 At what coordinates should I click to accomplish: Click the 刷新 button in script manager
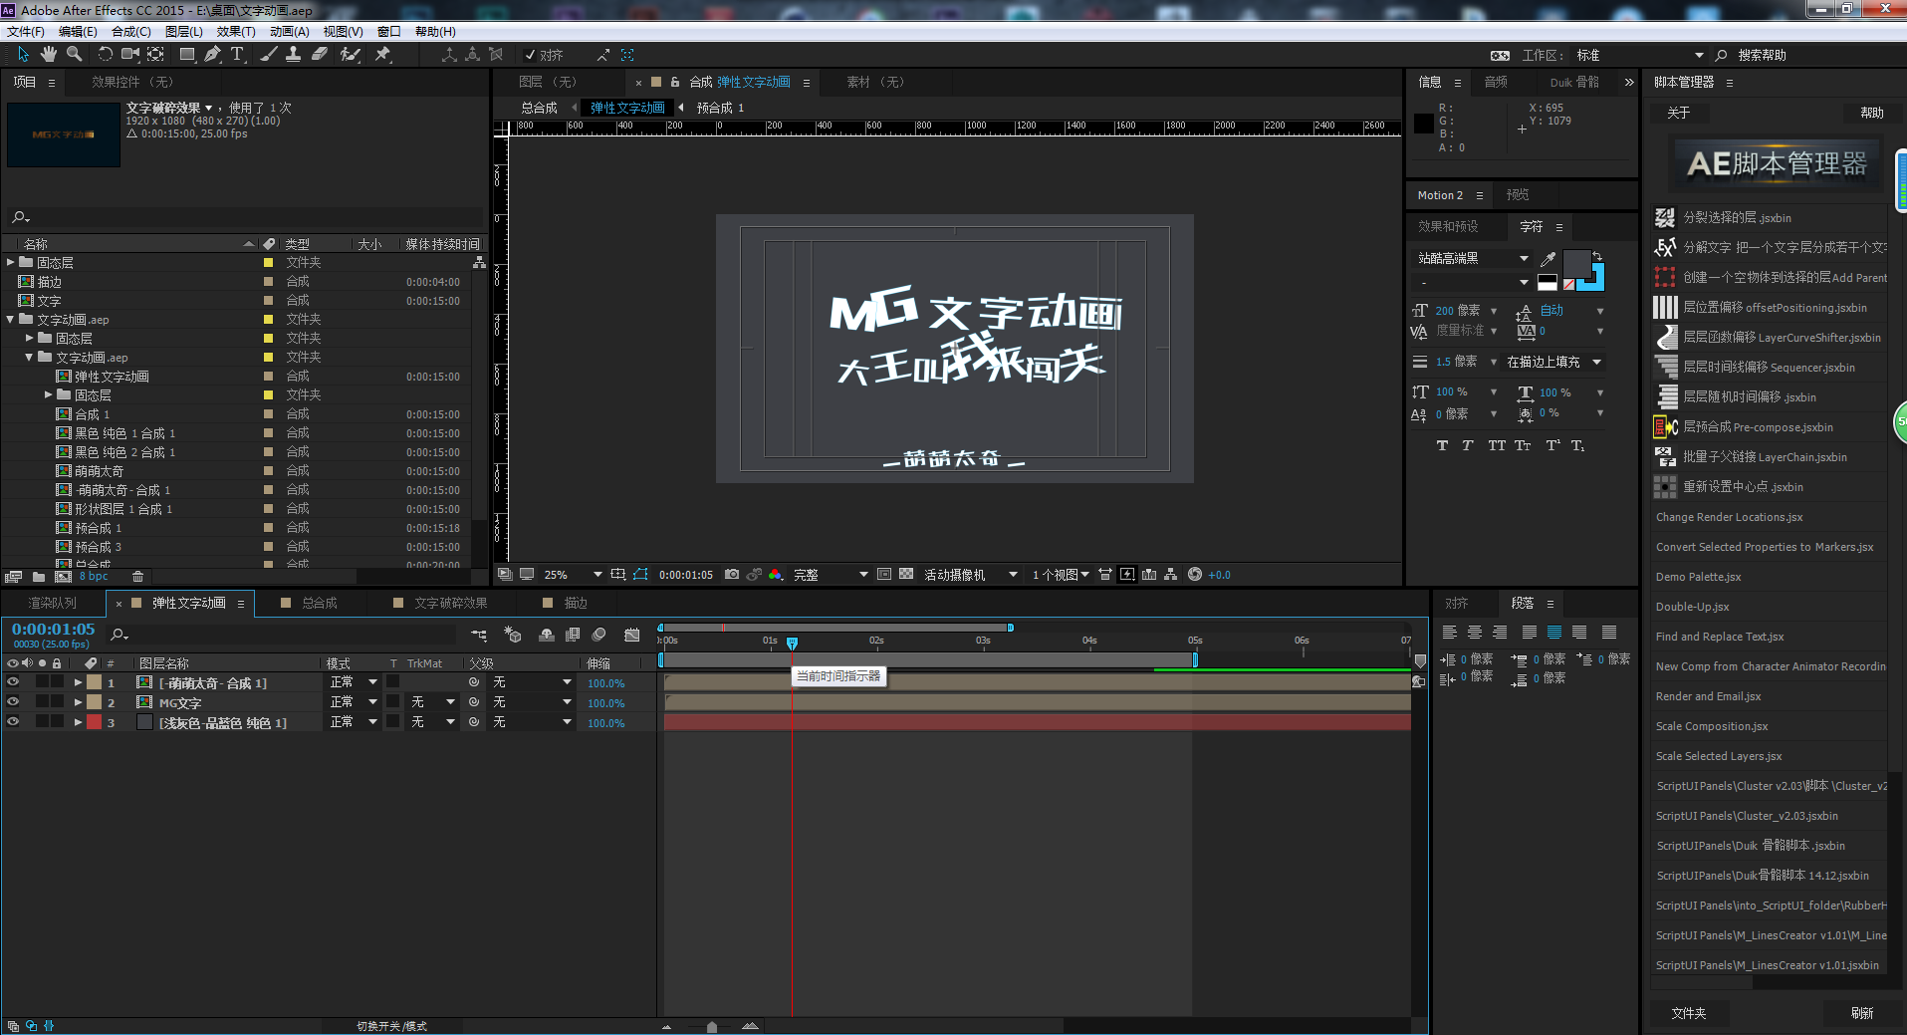tap(1861, 1013)
